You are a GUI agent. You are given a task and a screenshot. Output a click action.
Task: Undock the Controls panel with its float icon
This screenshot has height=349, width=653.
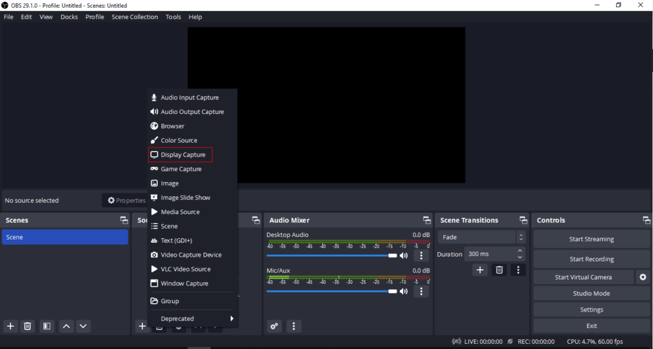pos(647,220)
